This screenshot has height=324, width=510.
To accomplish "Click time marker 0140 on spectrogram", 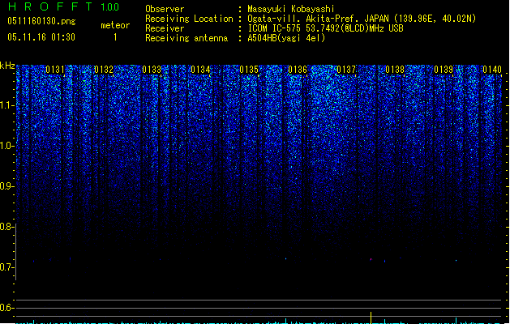I will pyautogui.click(x=492, y=70).
